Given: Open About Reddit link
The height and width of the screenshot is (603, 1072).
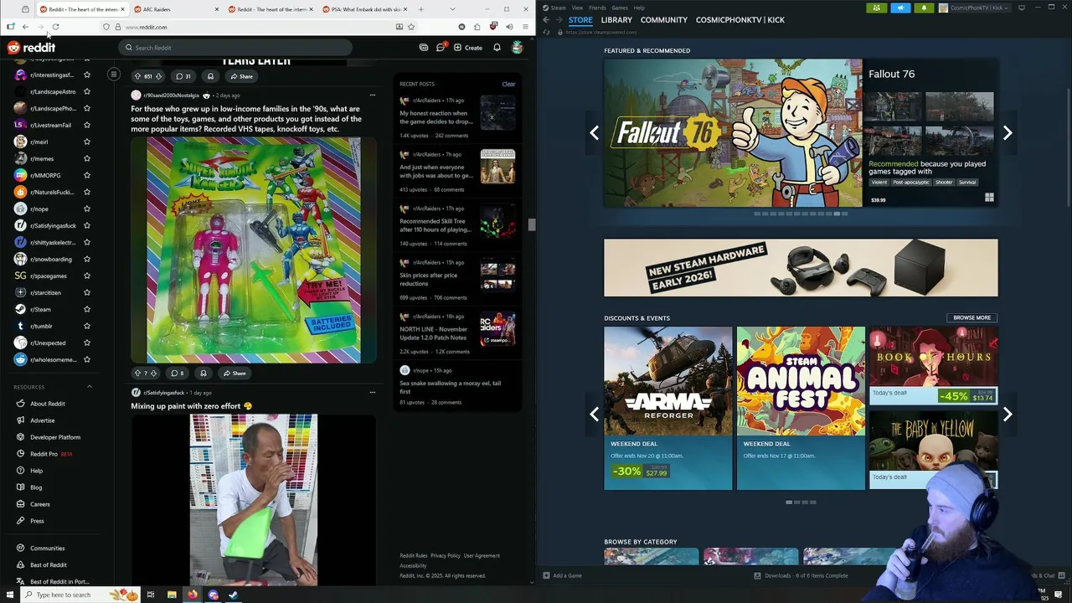Looking at the screenshot, I should tap(47, 404).
